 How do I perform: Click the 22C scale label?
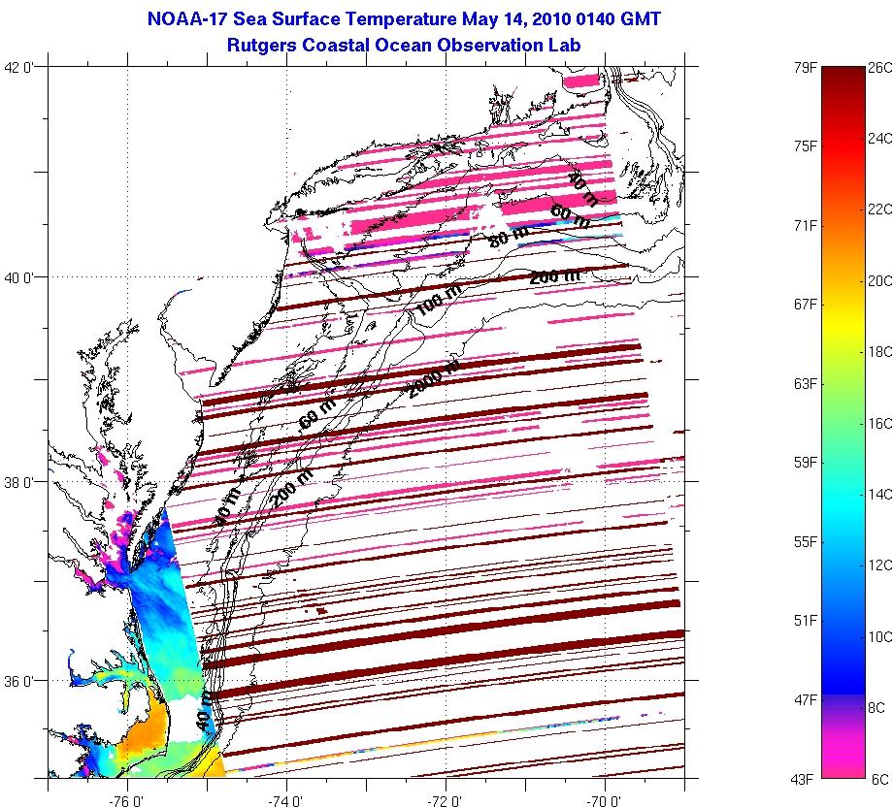click(x=880, y=210)
